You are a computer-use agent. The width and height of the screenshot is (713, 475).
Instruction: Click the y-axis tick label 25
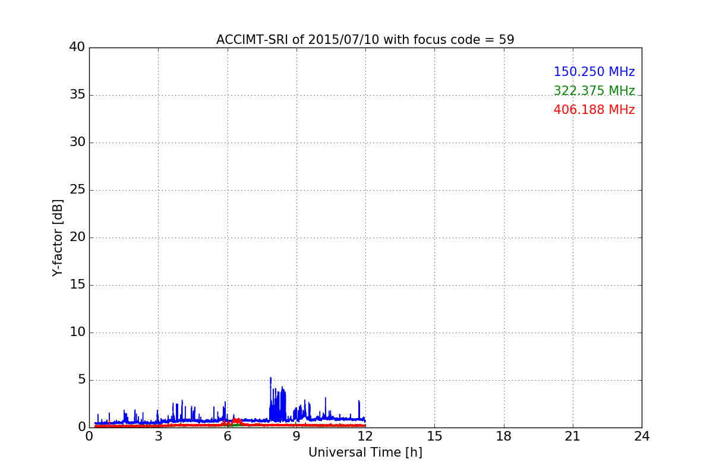click(x=77, y=190)
